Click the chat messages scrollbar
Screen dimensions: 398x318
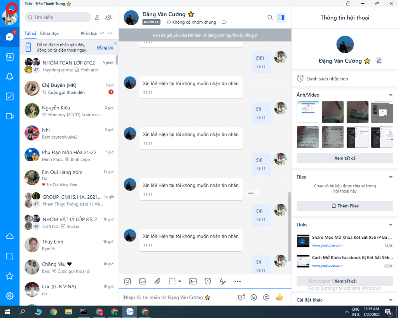click(289, 226)
